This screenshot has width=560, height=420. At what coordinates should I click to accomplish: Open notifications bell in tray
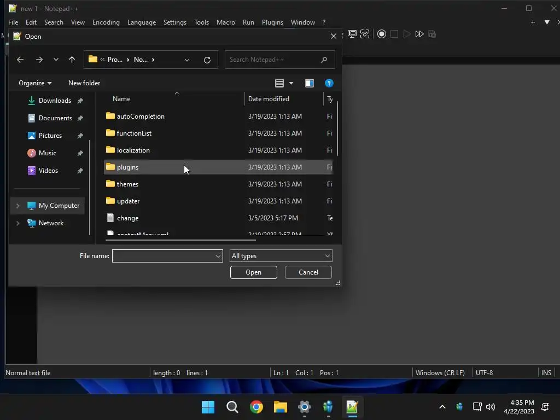click(545, 407)
